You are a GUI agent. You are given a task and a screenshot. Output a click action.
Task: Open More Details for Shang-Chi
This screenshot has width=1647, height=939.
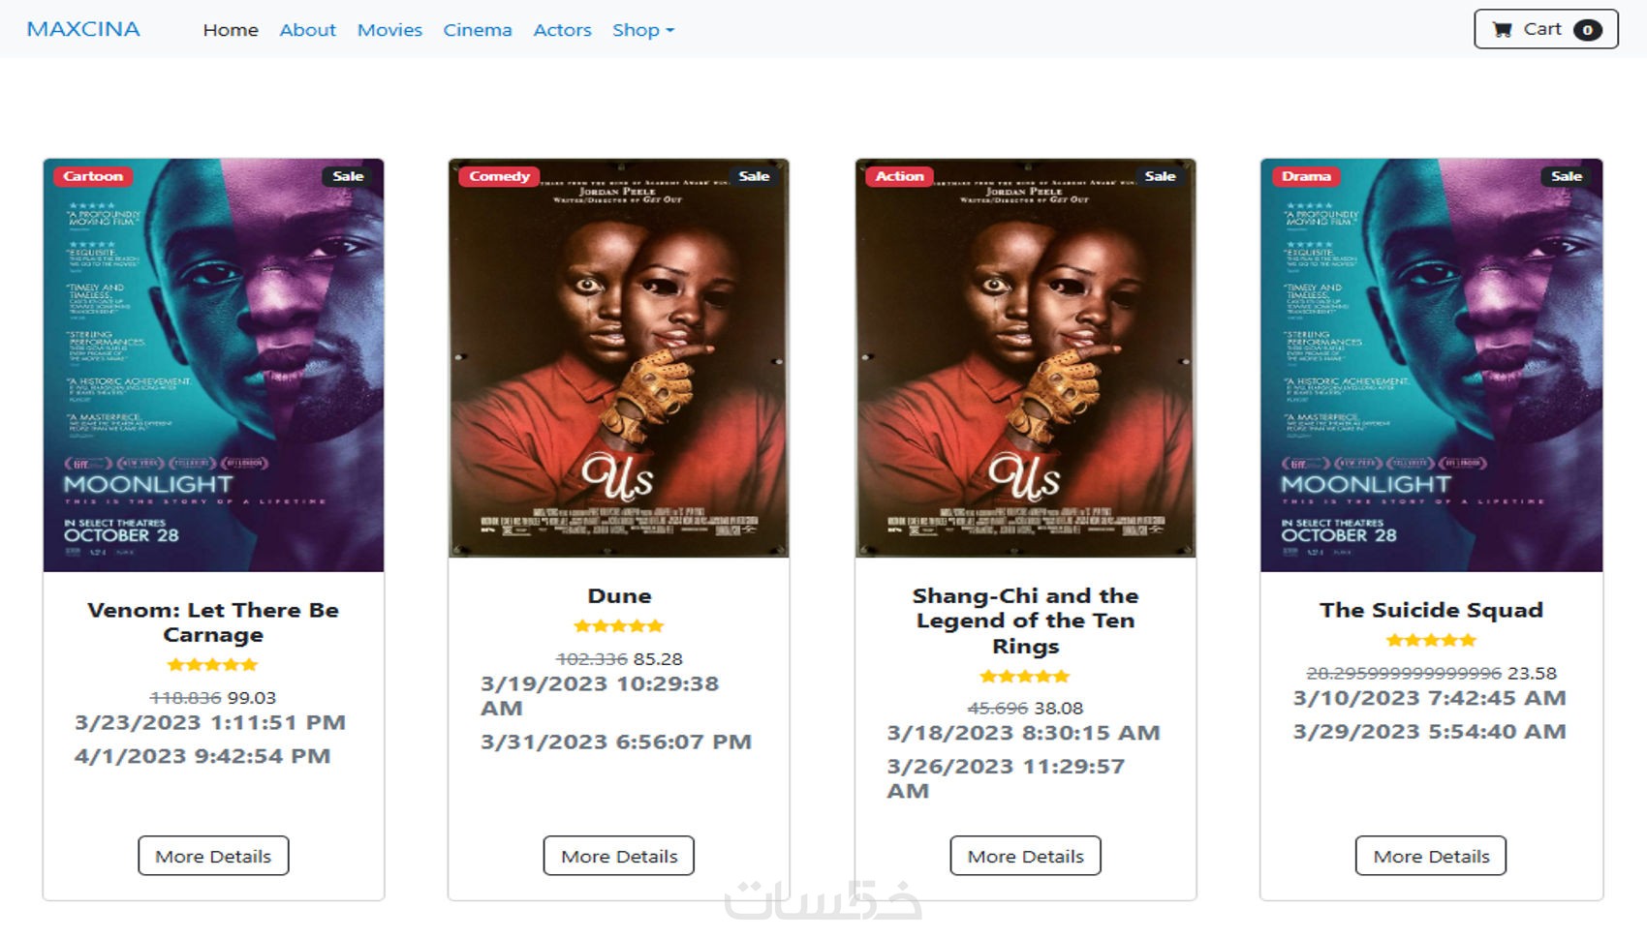[1025, 856]
